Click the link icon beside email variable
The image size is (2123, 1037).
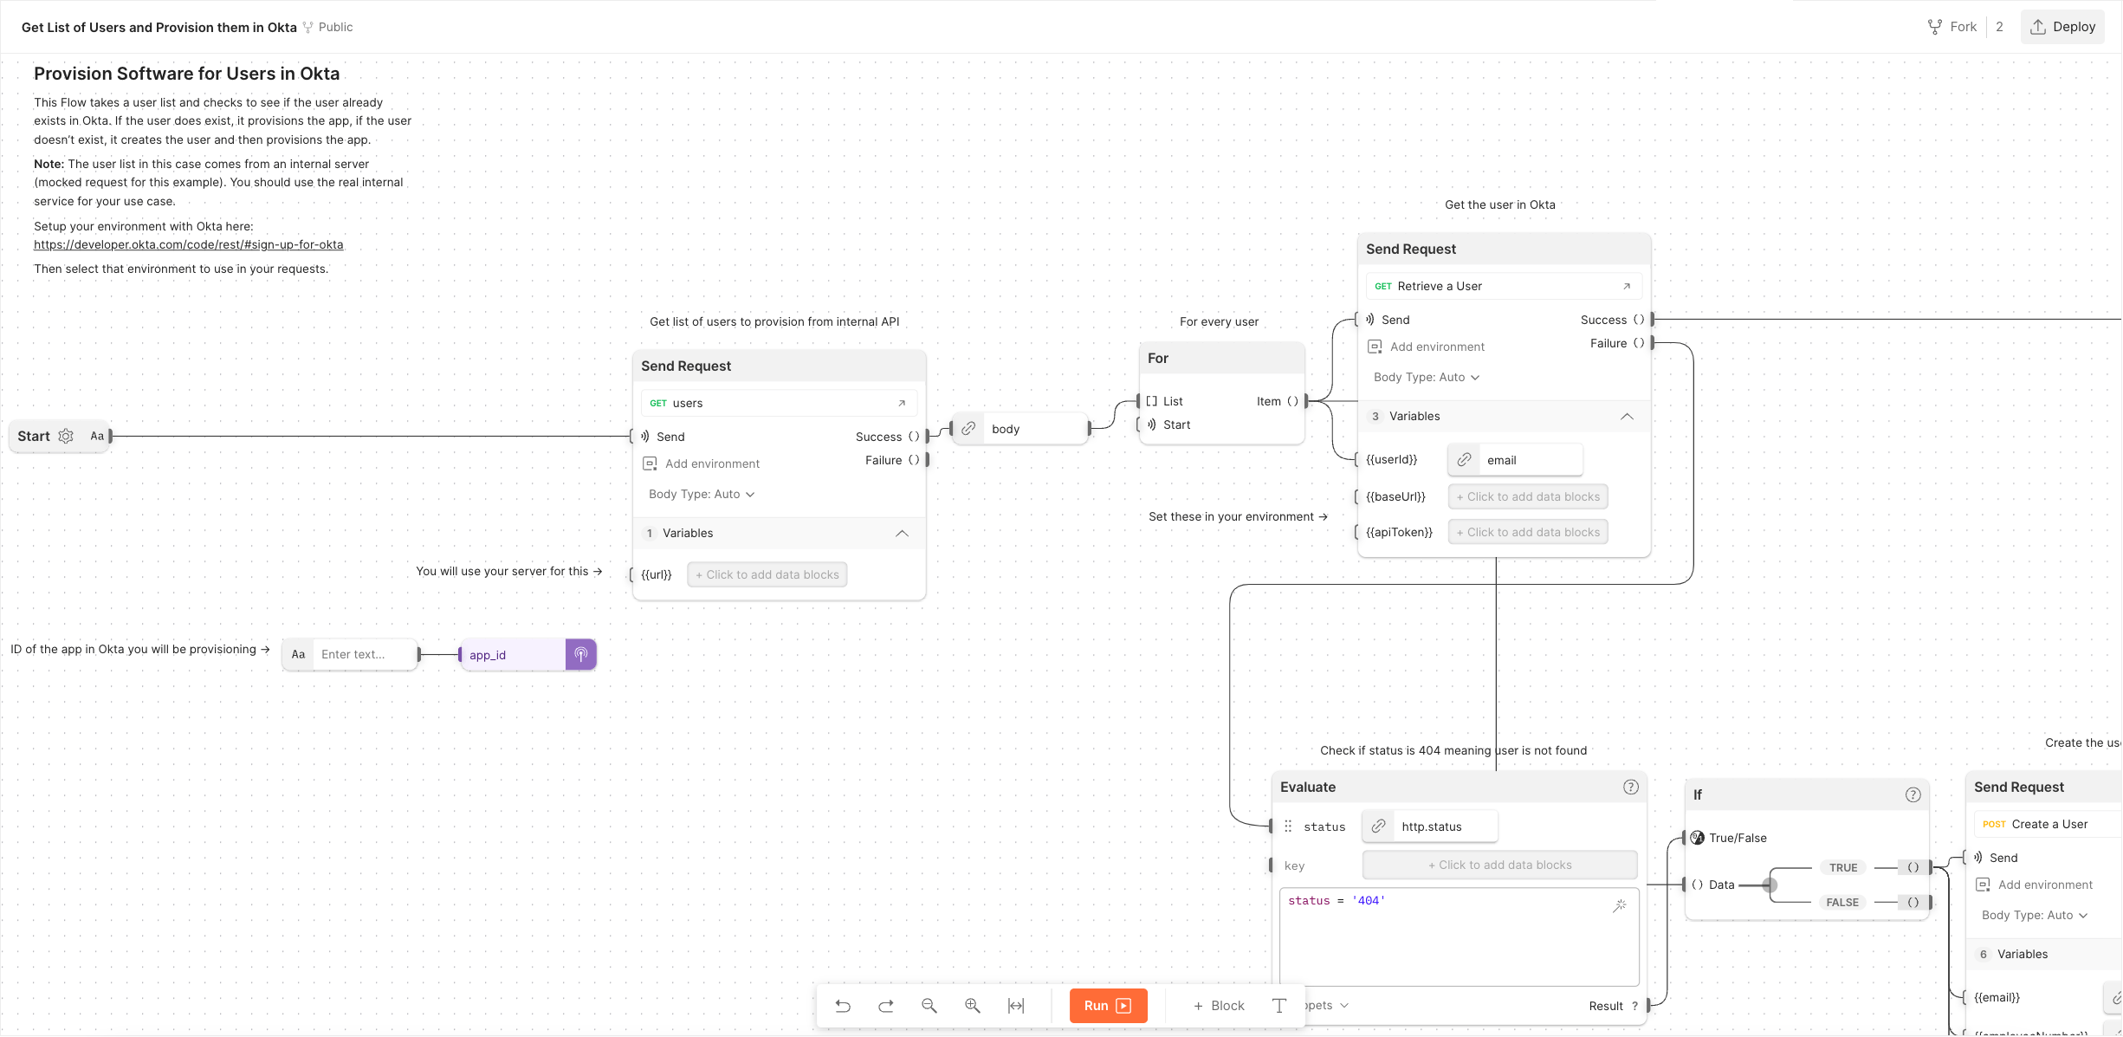tap(1464, 460)
